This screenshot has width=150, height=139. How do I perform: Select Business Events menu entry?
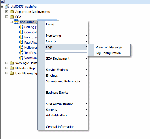click(57, 93)
